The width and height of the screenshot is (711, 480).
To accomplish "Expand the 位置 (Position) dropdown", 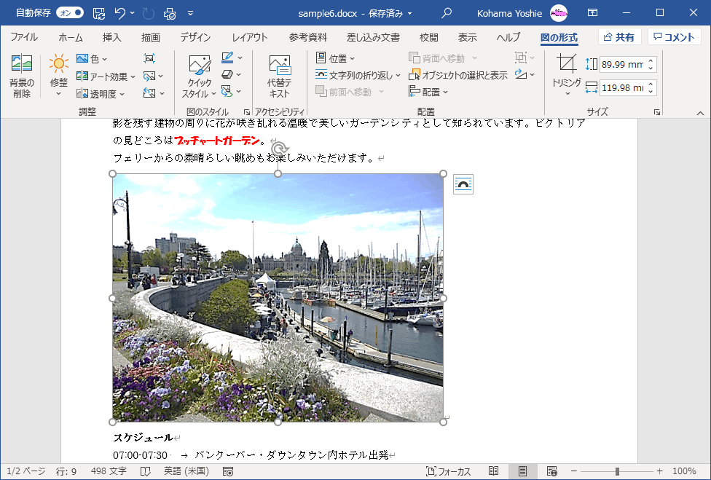I will pos(336,58).
